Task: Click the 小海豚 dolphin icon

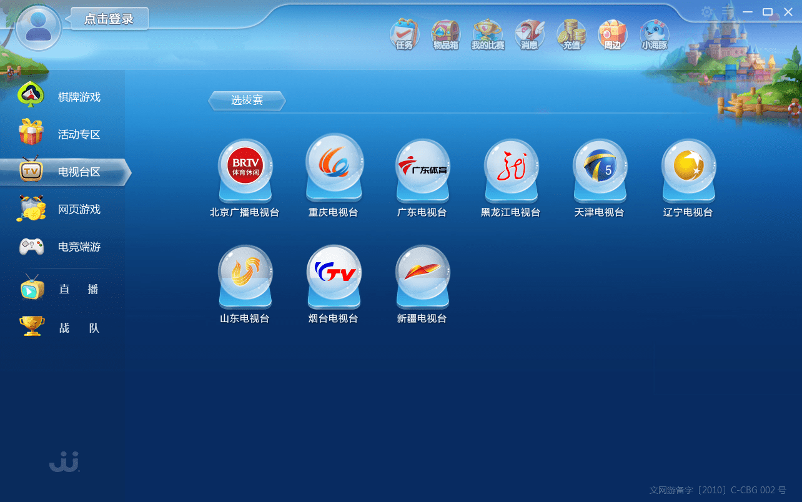Action: point(654,36)
